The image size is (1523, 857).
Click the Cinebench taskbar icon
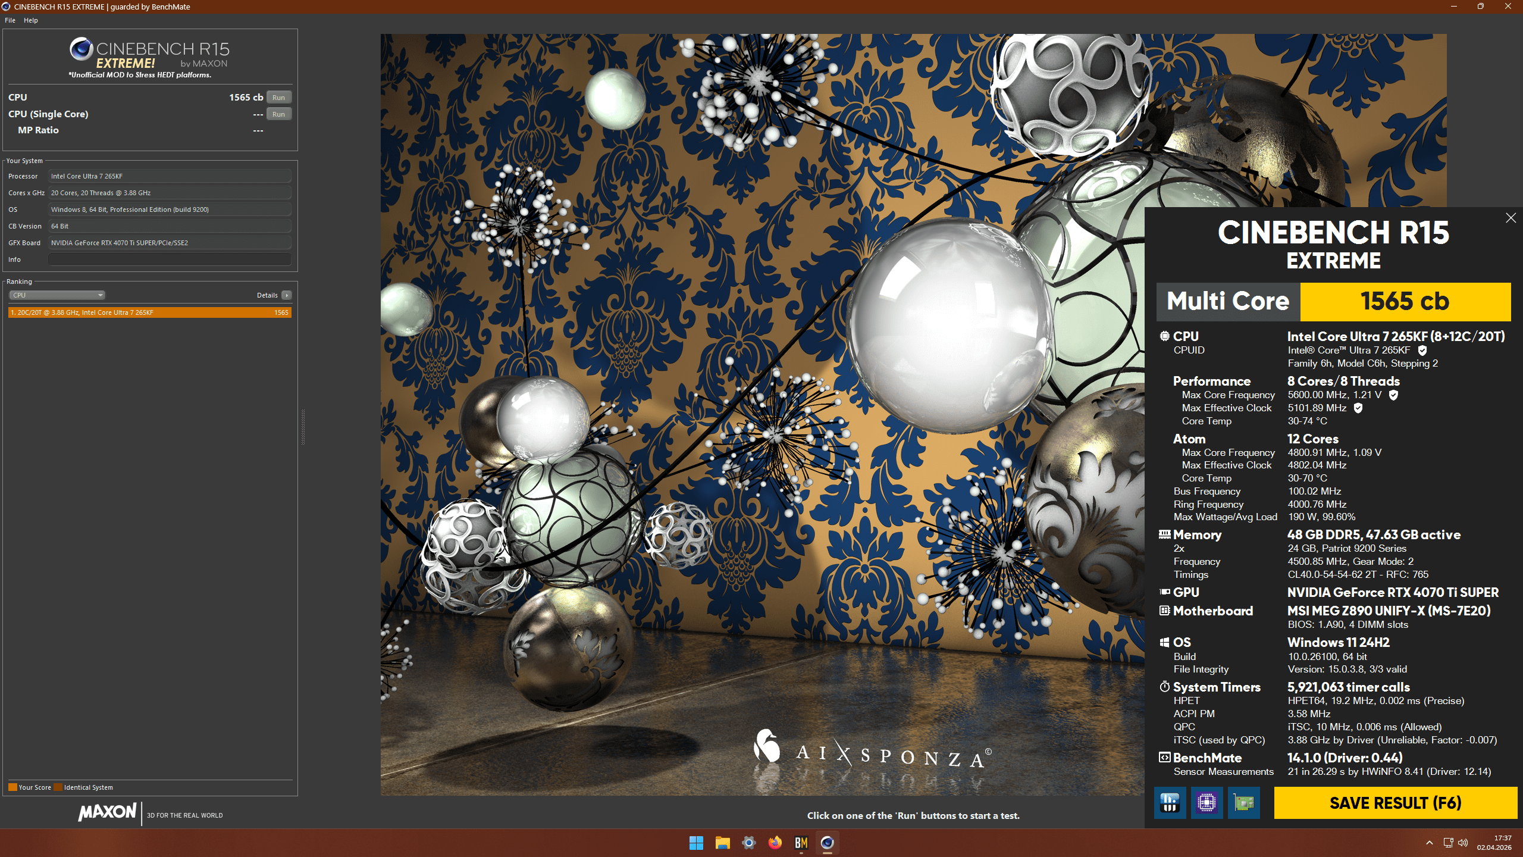coord(827,843)
